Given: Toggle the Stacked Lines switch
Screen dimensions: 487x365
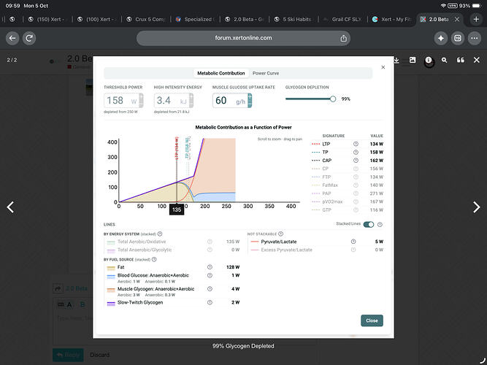Looking at the screenshot, I should coord(369,224).
